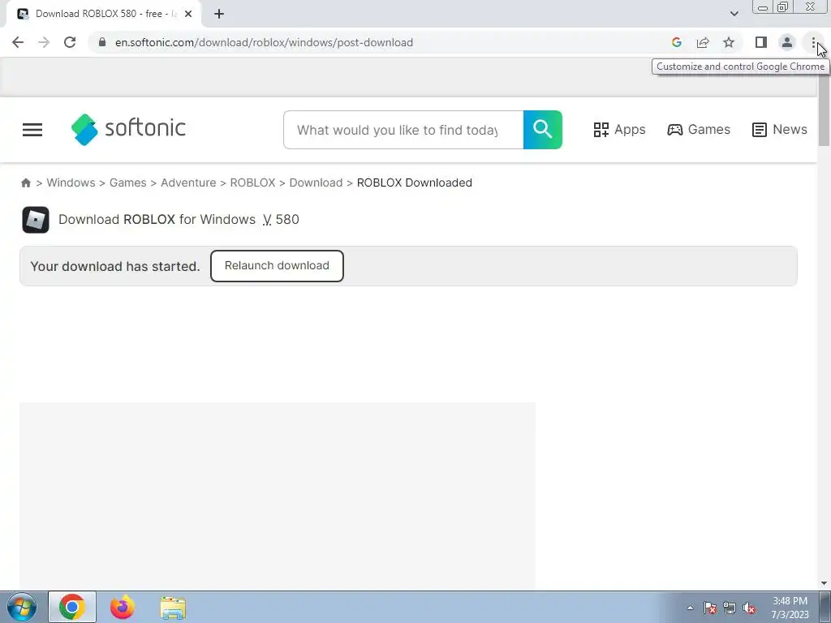Click the forward navigation arrow
The width and height of the screenshot is (831, 623).
[x=44, y=42]
